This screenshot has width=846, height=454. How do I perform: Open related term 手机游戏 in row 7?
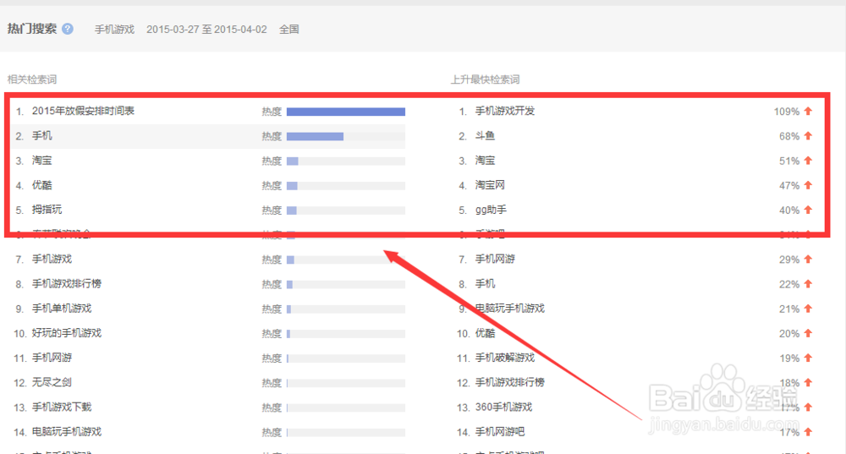point(52,260)
